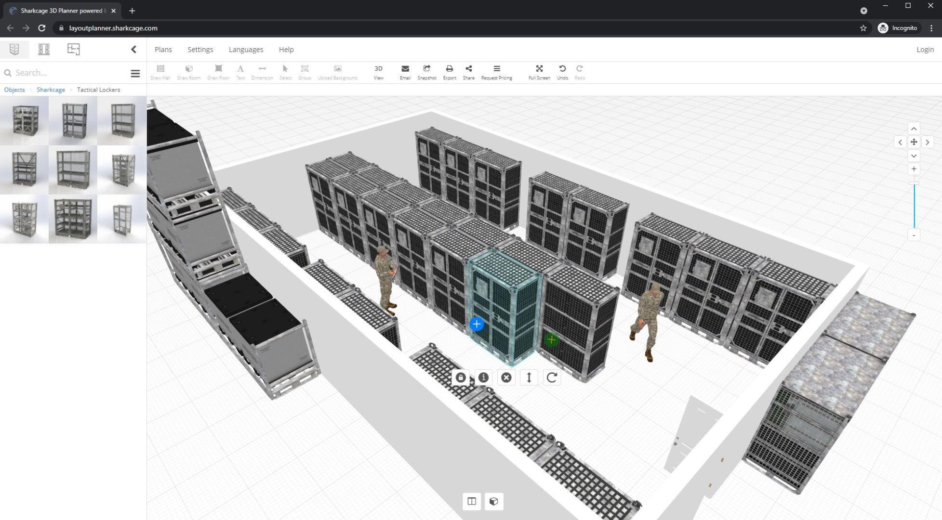Viewport: 942px width, 520px height.
Task: Rotate the selected locker using the rotate icon
Action: (552, 377)
